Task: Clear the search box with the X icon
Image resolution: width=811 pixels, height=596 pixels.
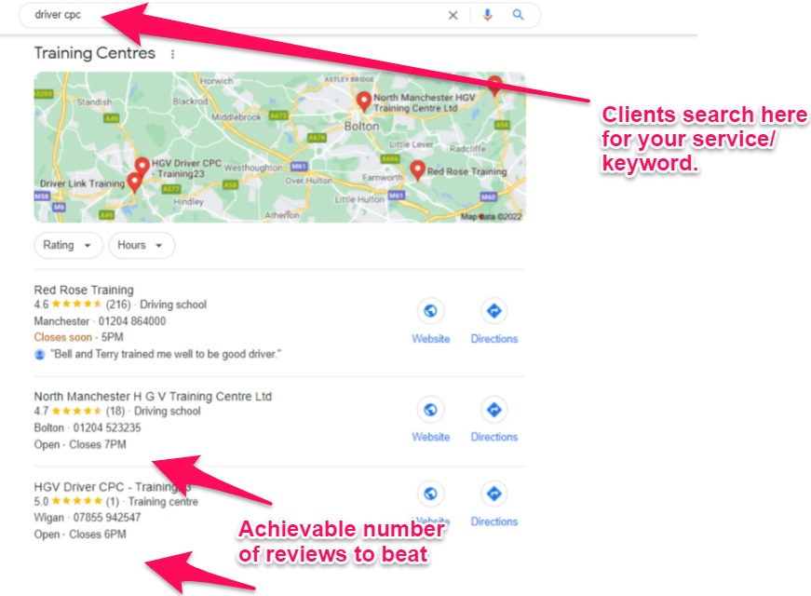Action: pyautogui.click(x=453, y=16)
